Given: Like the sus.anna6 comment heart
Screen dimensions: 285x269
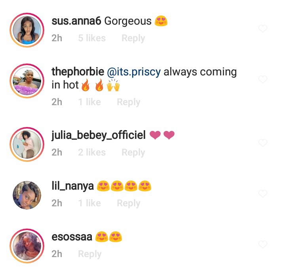Looking at the screenshot, I should point(263,29).
